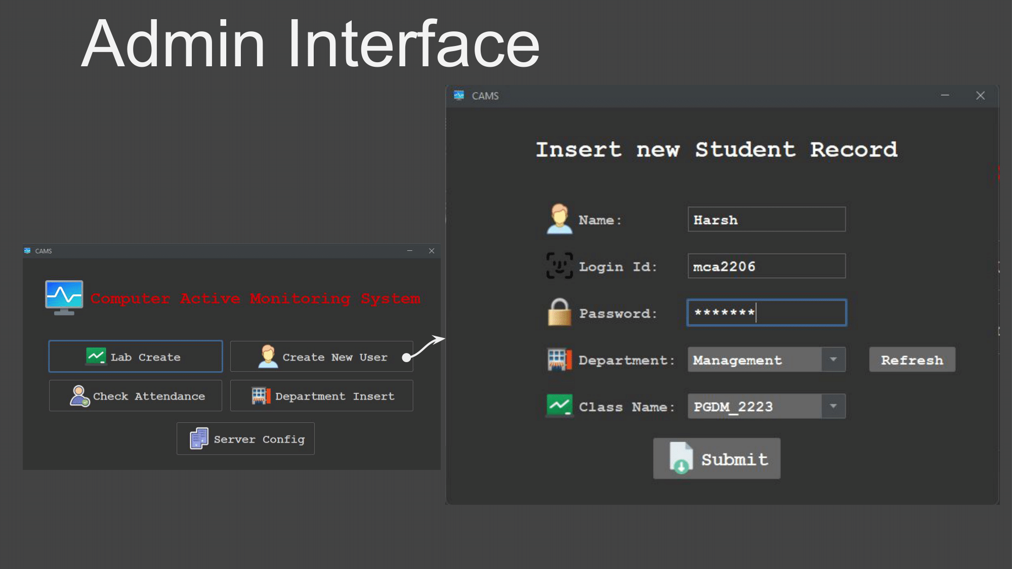
Task: Click the CAMS monitor logo icon
Action: [x=64, y=297]
